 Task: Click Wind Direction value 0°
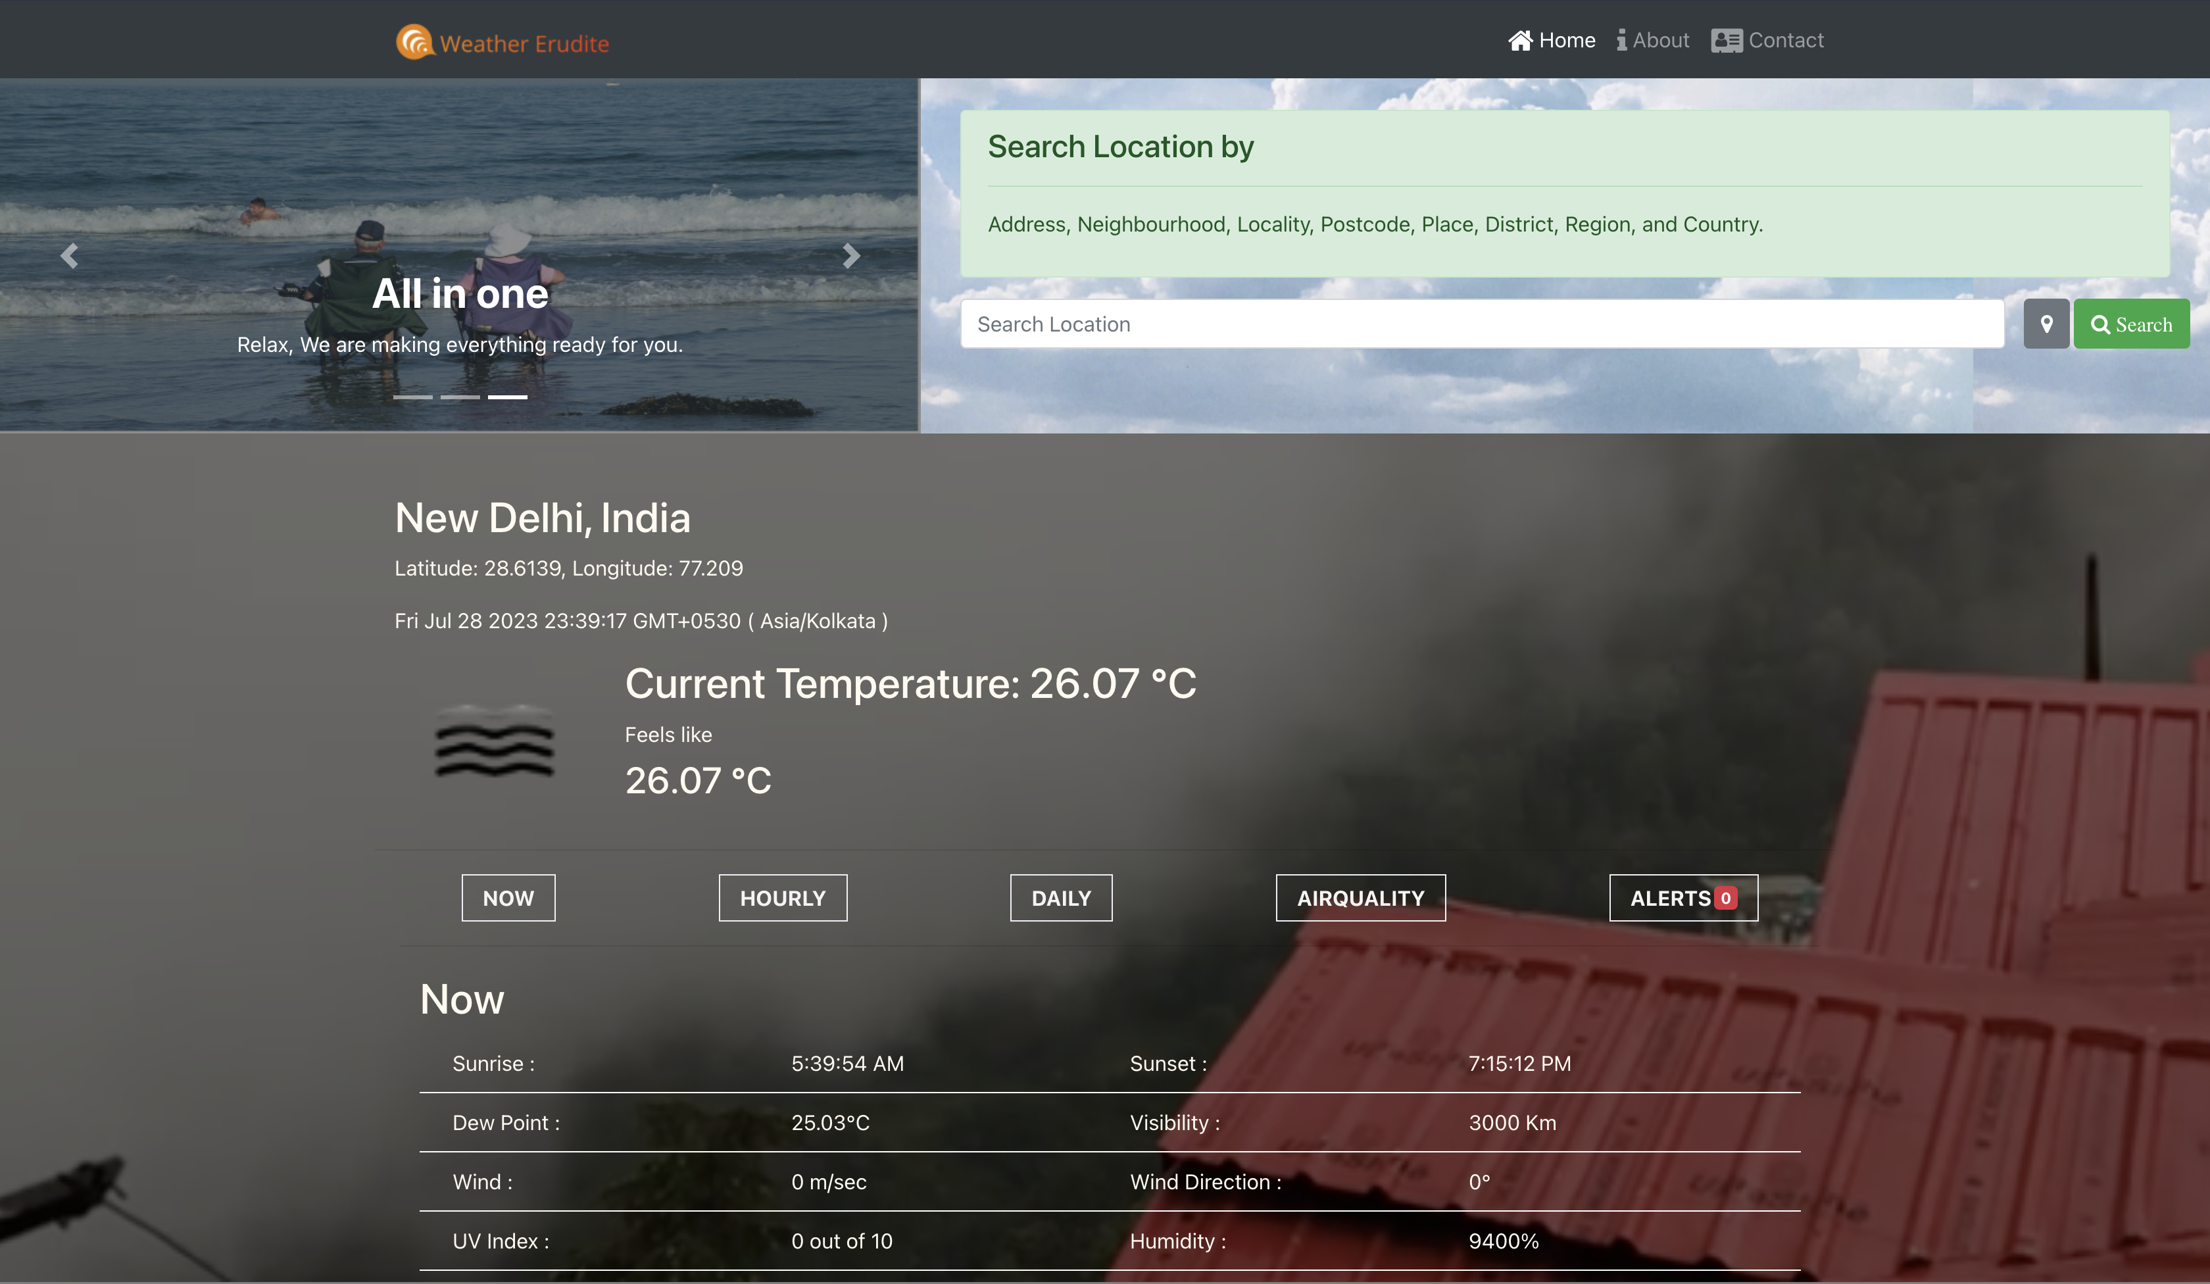point(1479,1181)
